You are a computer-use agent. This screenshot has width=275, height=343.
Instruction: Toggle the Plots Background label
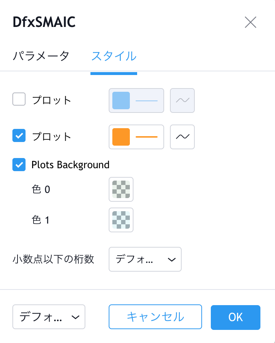click(x=70, y=165)
